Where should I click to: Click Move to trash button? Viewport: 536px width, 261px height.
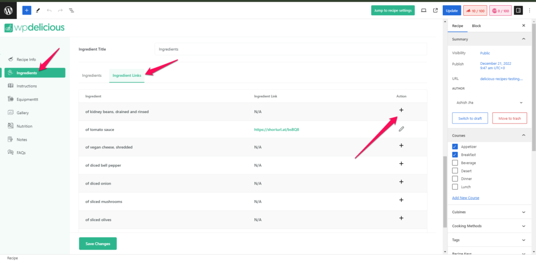(x=509, y=118)
